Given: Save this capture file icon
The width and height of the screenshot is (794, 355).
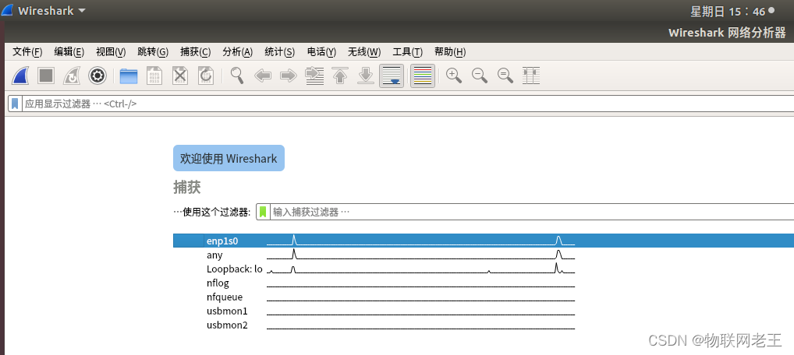Looking at the screenshot, I should (x=154, y=76).
